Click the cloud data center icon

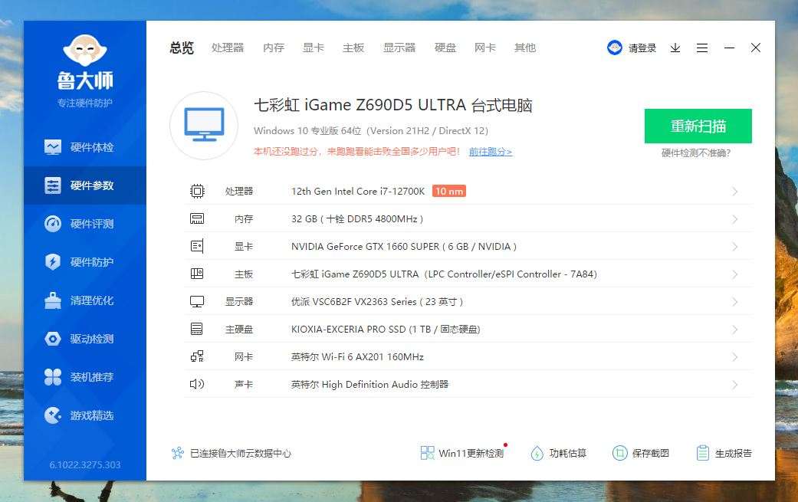coord(178,453)
